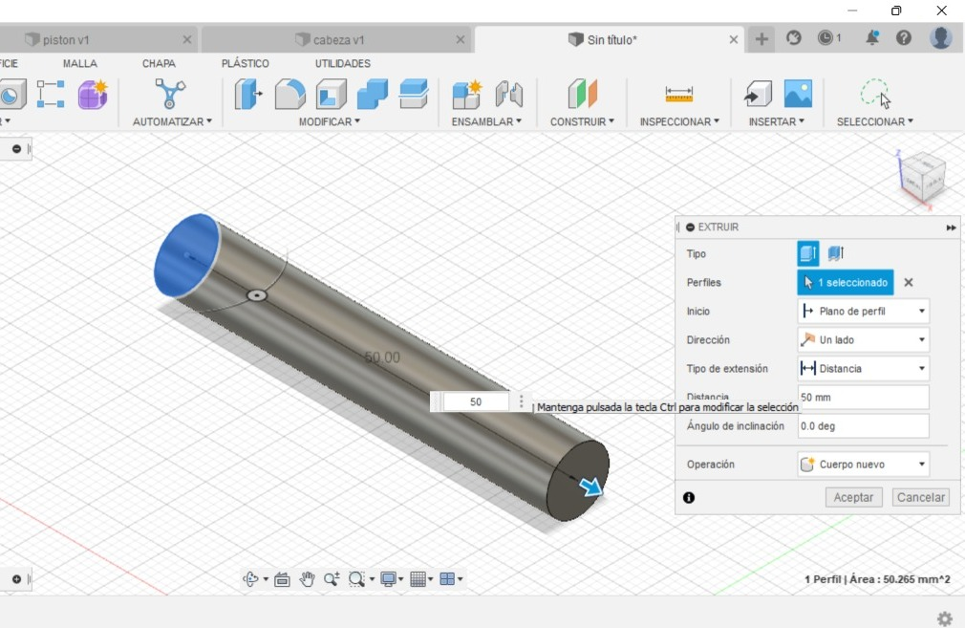Screen dimensions: 965x628
Task: Open the Operación 'Cuerpo nuevo' dropdown
Action: 864,465
